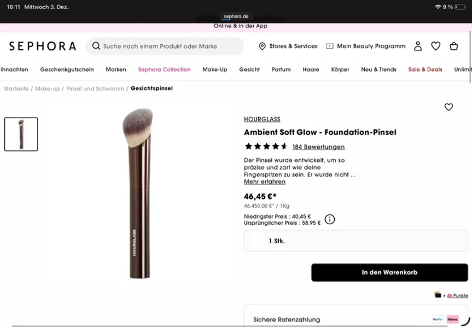Screen dimensions: 472x328
Task: Open the wishlist heart in header
Action: point(435,46)
